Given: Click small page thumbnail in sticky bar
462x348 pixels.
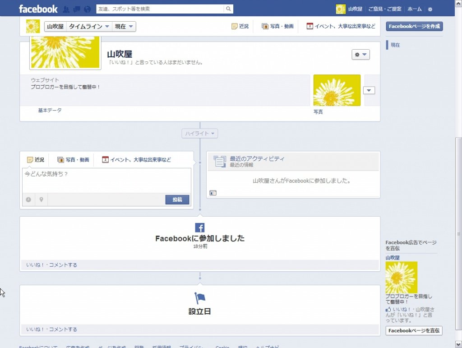Looking at the screenshot, I should (x=32, y=26).
